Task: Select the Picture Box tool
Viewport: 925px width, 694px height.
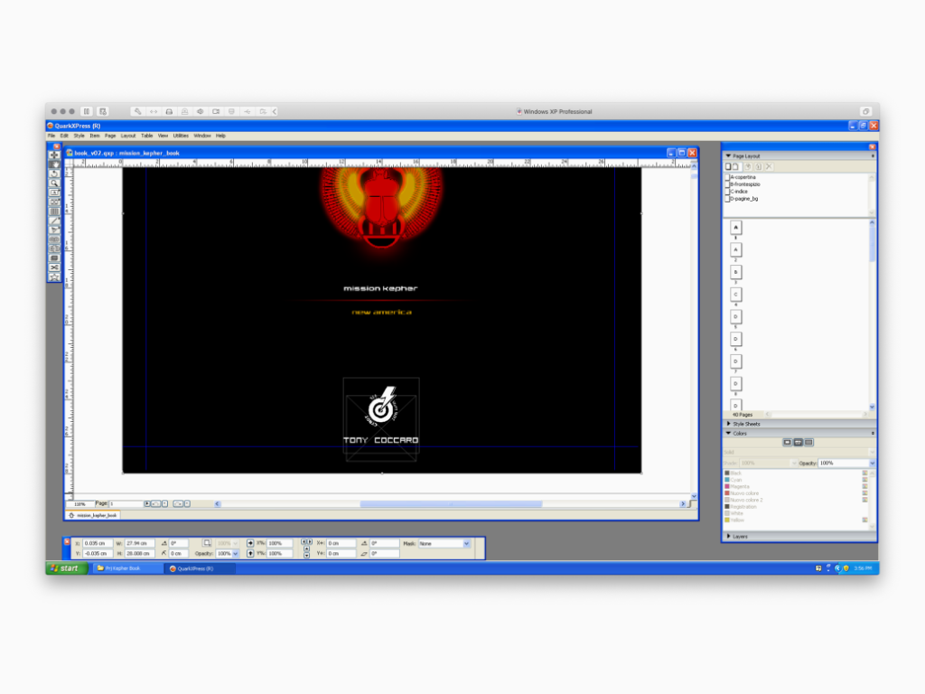Action: click(x=54, y=202)
